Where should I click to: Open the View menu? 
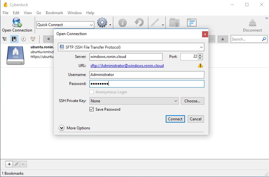(x=28, y=13)
